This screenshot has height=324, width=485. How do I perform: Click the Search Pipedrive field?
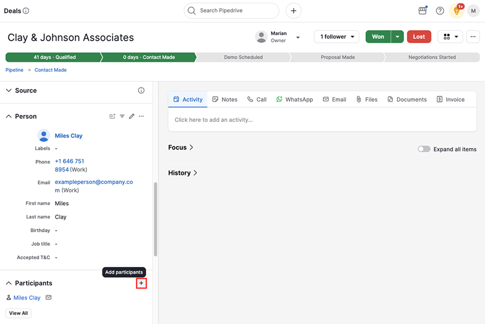pyautogui.click(x=231, y=11)
